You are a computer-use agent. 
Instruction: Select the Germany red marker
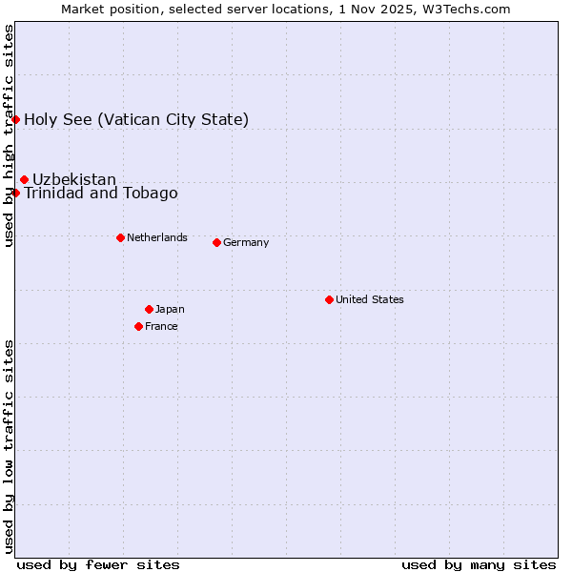pos(216,242)
